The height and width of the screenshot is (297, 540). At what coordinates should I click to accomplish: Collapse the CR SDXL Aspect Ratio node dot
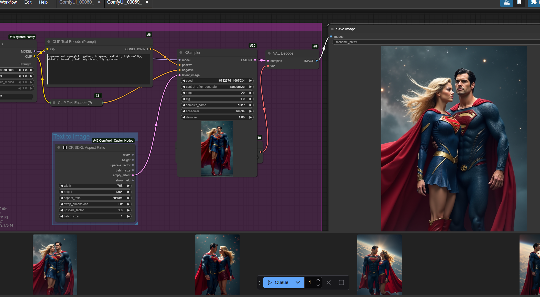click(x=59, y=147)
